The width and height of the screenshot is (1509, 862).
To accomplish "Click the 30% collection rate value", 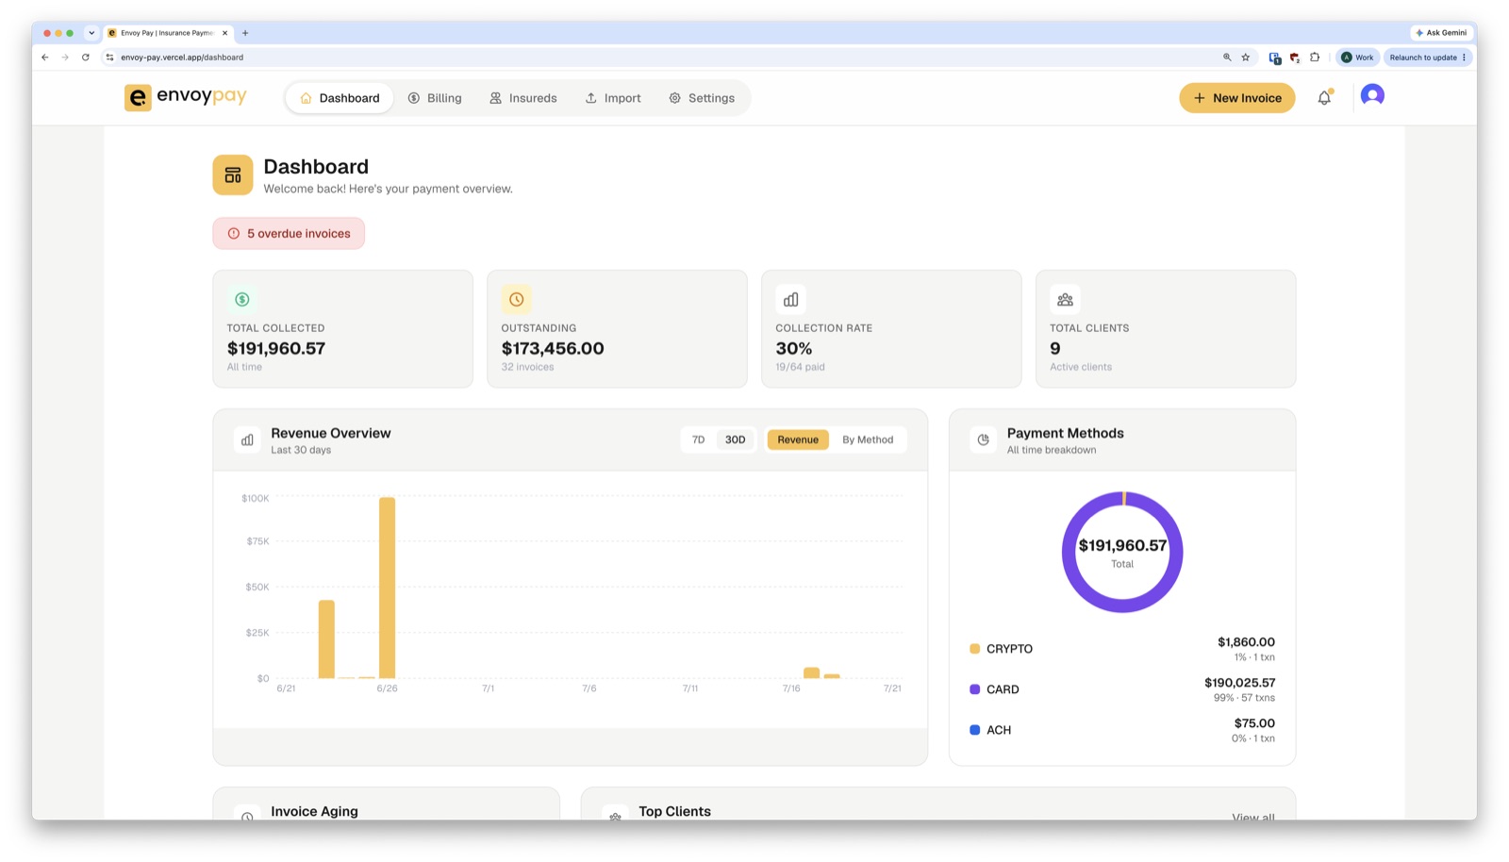I will click(x=793, y=348).
